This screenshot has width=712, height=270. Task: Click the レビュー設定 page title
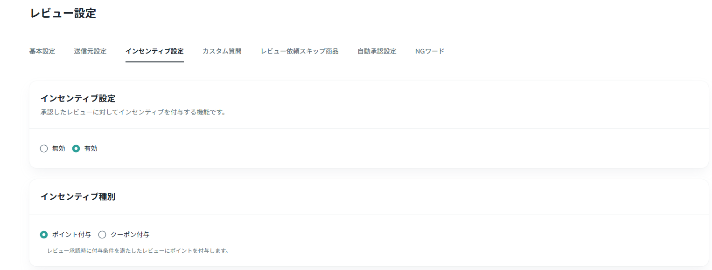click(63, 13)
